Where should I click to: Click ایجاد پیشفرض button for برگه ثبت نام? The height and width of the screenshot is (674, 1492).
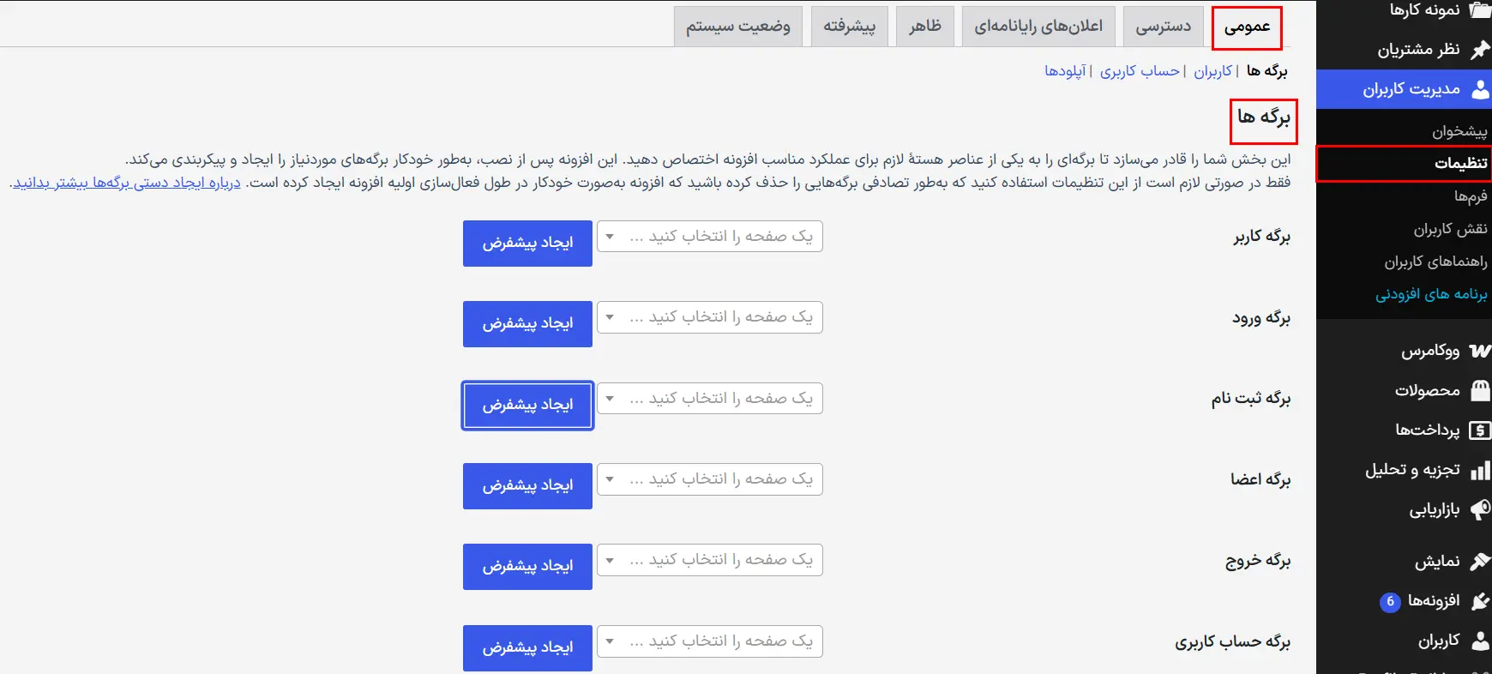pyautogui.click(x=527, y=406)
